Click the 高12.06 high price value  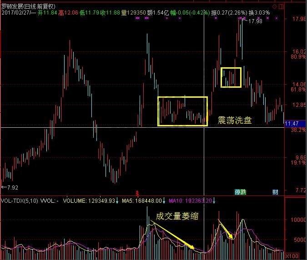coord(68,13)
